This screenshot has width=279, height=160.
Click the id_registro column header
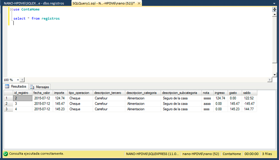[x=22, y=93]
